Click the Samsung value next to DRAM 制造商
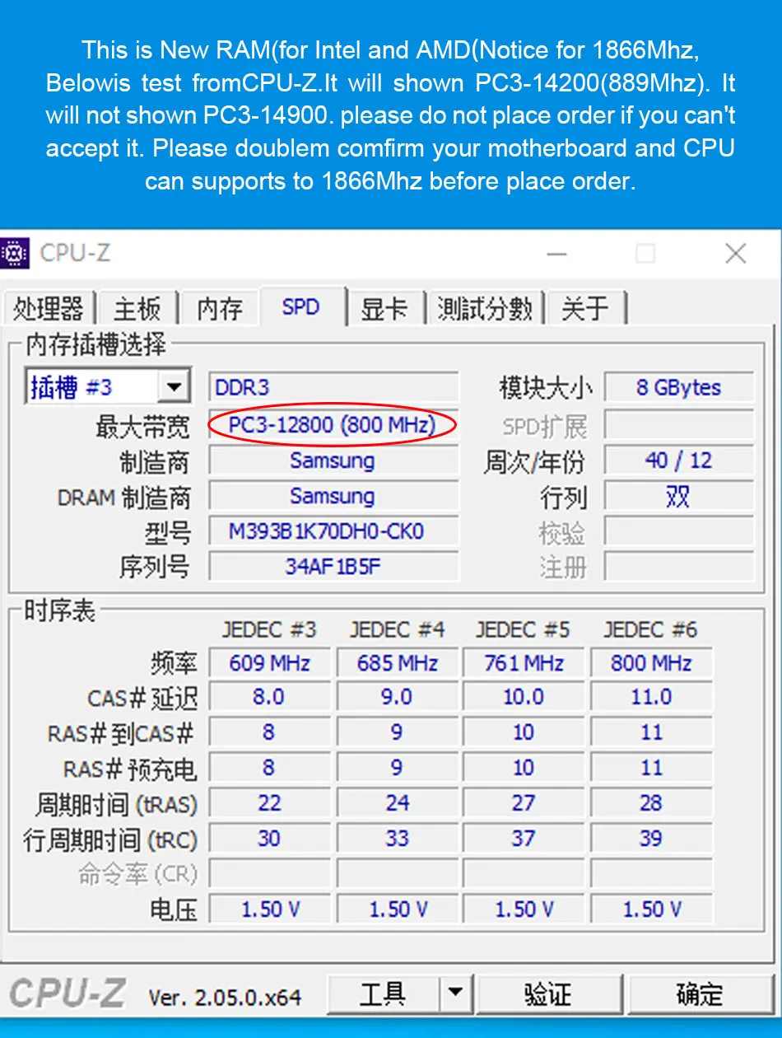782x1038 pixels. click(333, 496)
